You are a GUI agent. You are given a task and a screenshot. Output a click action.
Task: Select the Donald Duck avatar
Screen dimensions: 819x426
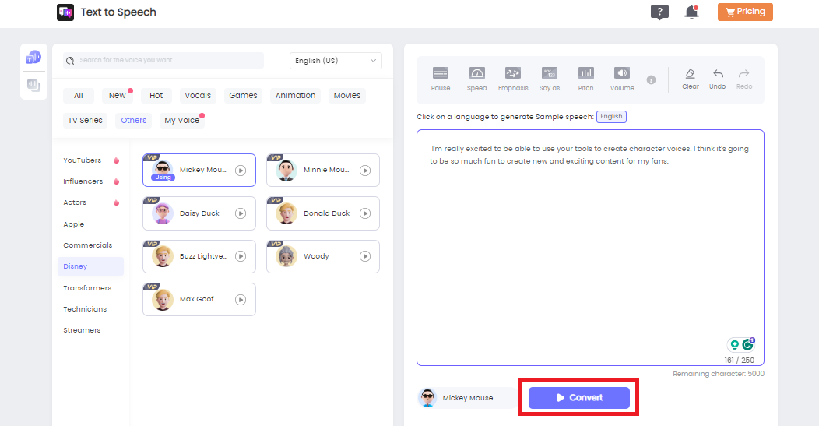286,213
